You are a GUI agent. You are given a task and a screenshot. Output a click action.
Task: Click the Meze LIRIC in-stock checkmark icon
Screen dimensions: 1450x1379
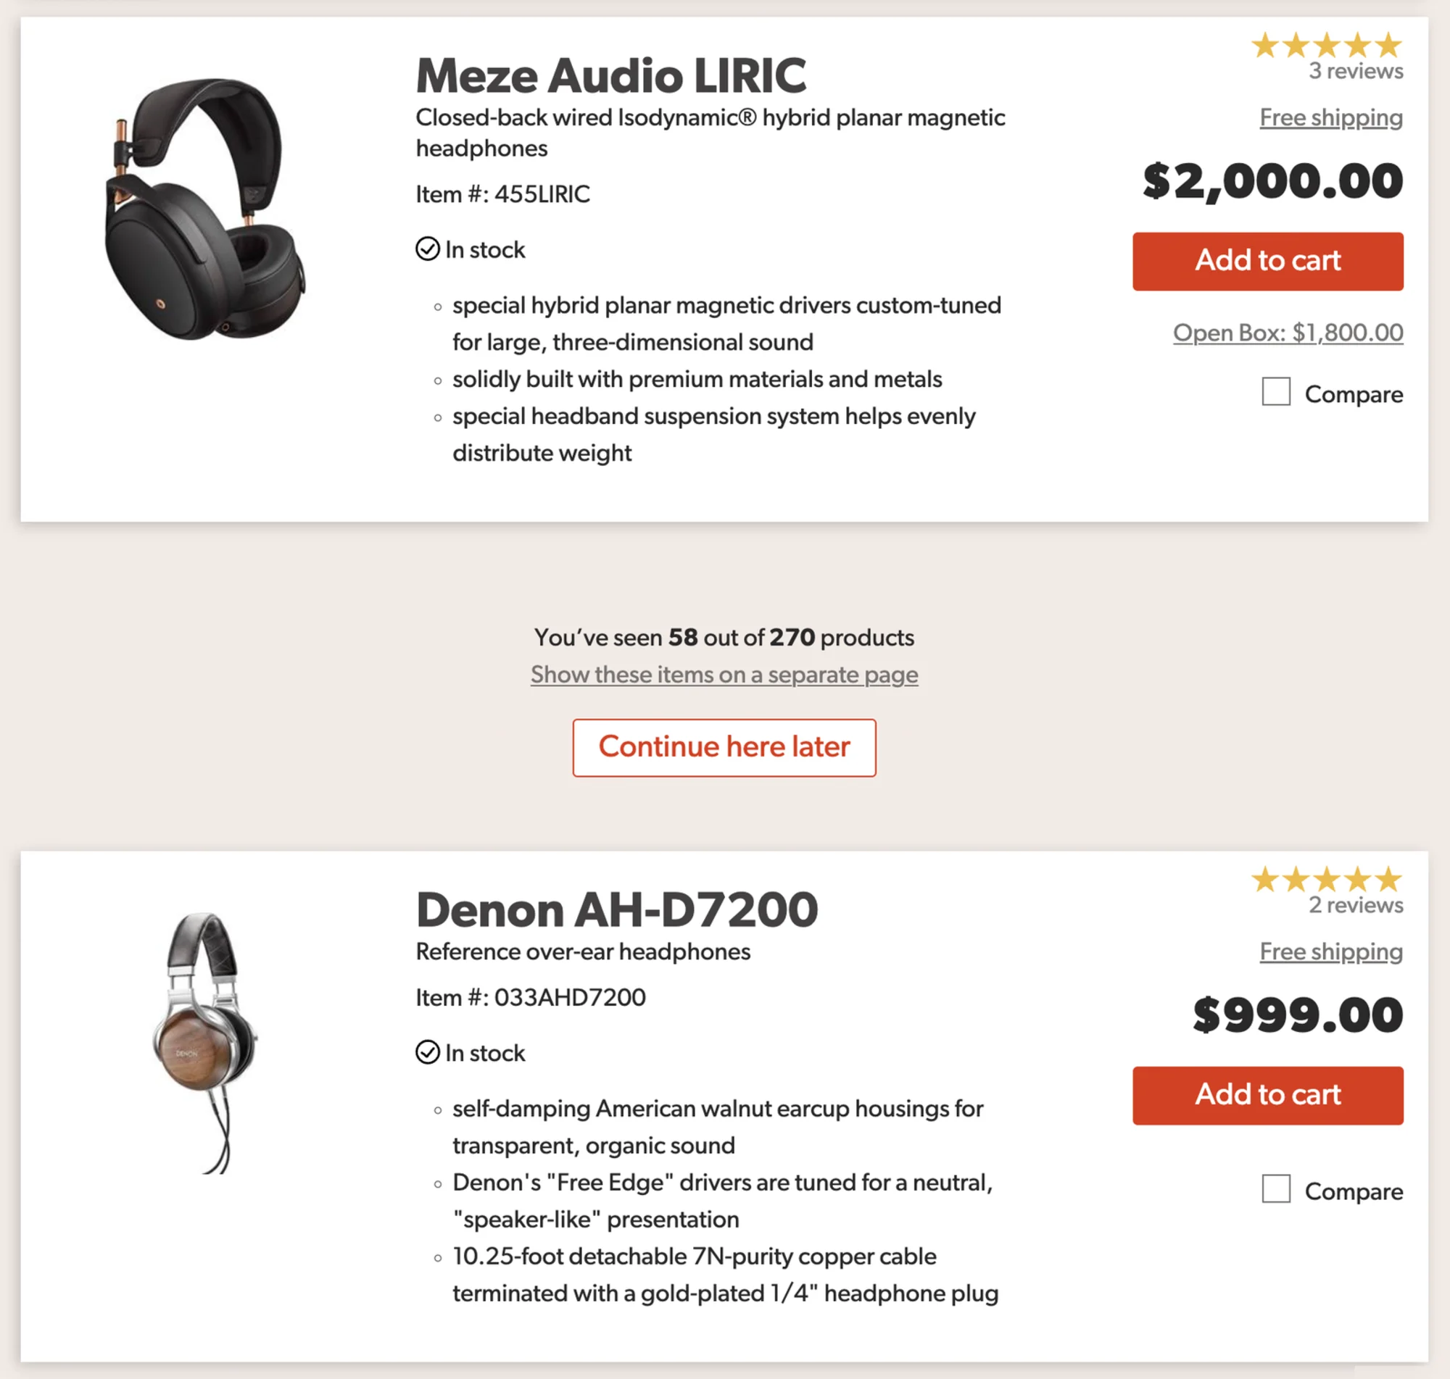coord(427,249)
